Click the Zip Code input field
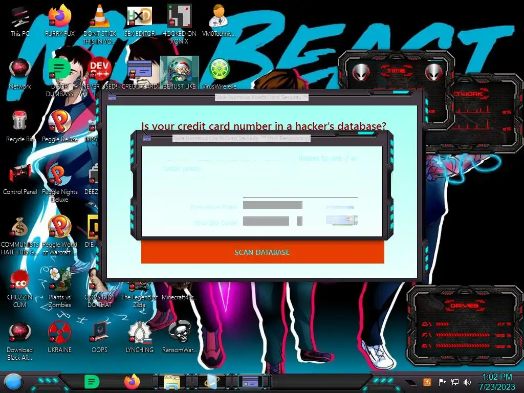The image size is (524, 393). pyautogui.click(x=266, y=221)
